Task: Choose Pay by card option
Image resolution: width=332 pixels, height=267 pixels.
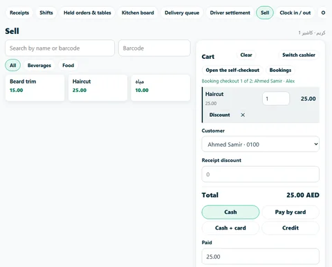Action: (x=290, y=212)
